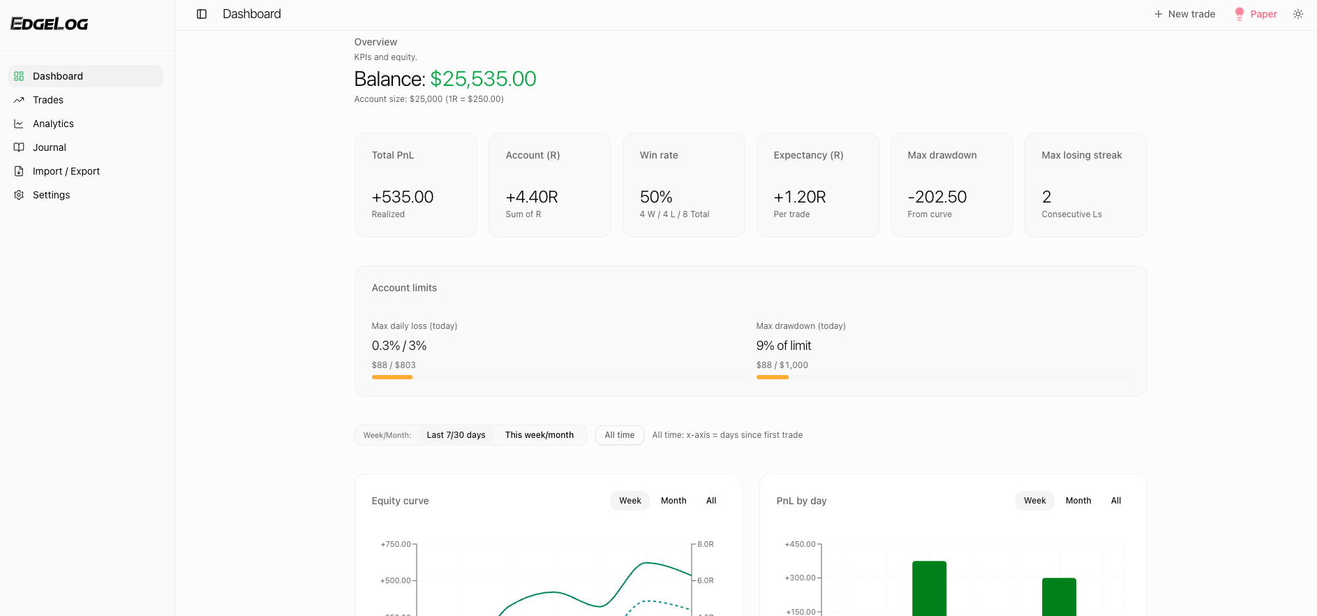Click the Dashboard page title in header

252,14
